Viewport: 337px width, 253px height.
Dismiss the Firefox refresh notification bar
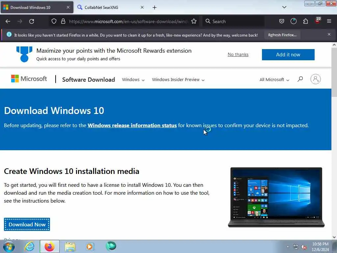click(329, 34)
